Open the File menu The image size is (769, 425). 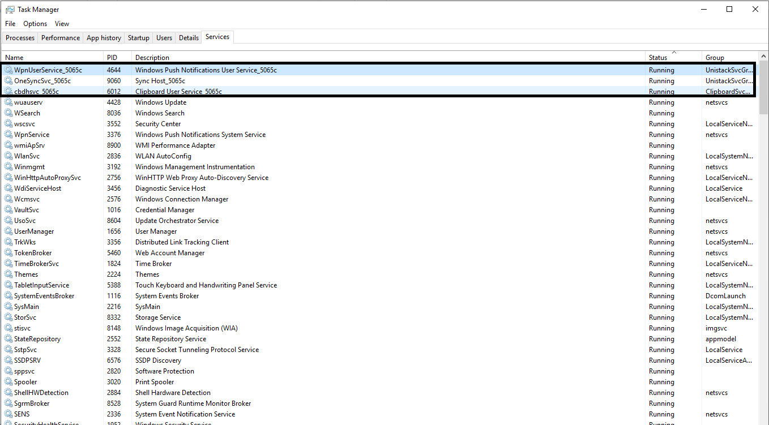pos(10,24)
